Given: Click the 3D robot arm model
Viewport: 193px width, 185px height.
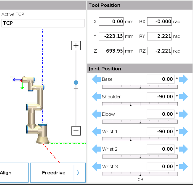Looking at the screenshot, I should tap(37, 110).
